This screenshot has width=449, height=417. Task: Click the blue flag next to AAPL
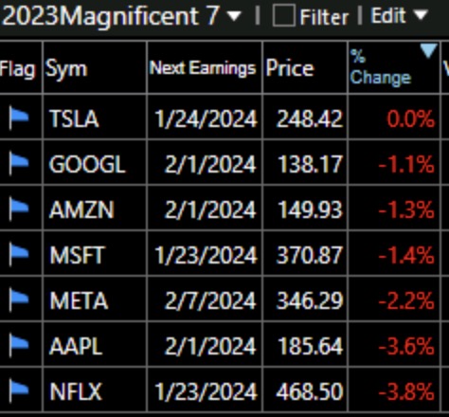[19, 345]
